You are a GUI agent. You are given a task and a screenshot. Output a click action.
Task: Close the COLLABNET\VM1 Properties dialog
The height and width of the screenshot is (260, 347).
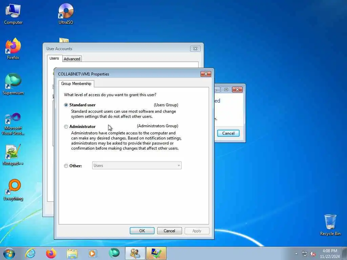206,74
